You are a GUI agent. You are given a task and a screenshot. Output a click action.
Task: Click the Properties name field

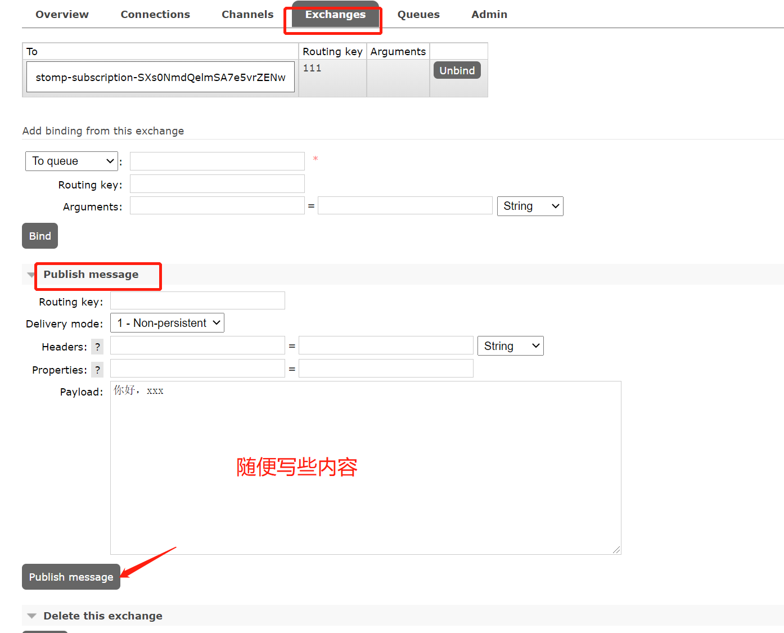tap(197, 369)
